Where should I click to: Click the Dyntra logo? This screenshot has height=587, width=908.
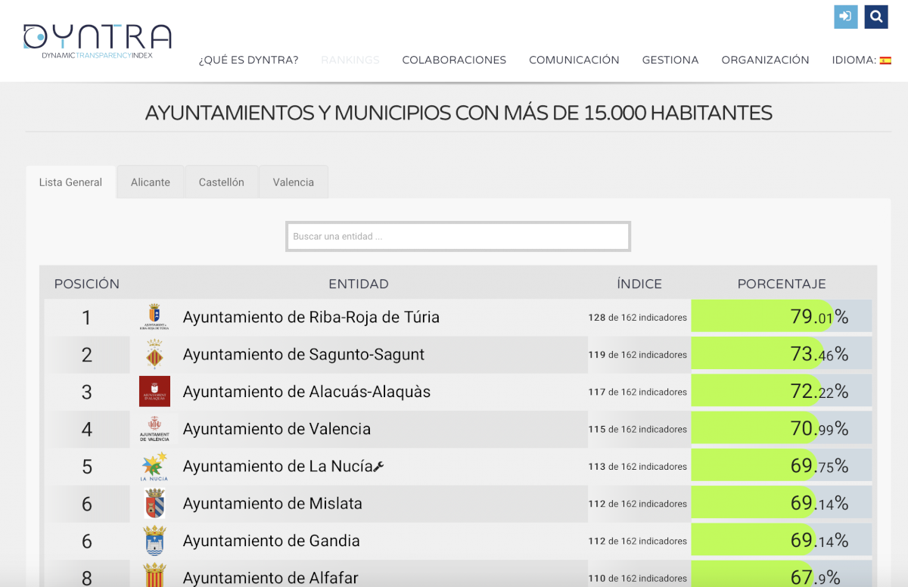click(97, 42)
